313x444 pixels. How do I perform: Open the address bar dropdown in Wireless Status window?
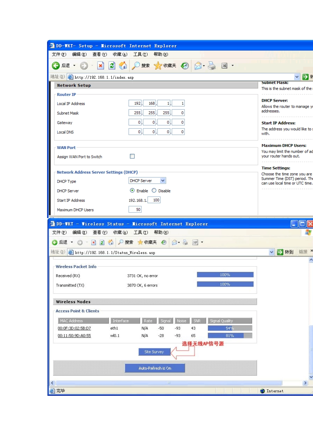pos(271,252)
